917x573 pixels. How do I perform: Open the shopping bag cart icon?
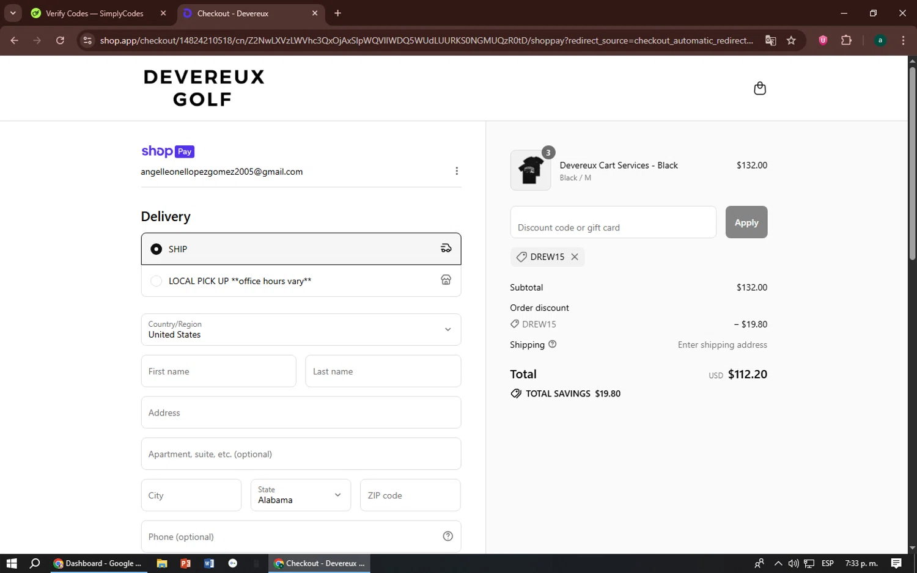point(760,89)
